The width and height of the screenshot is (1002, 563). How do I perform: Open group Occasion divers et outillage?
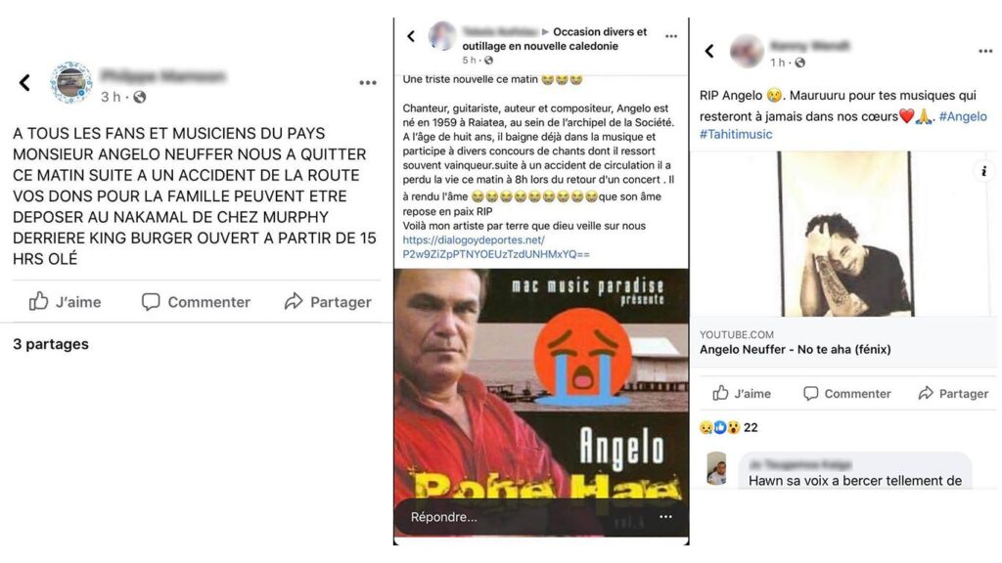[x=555, y=39]
